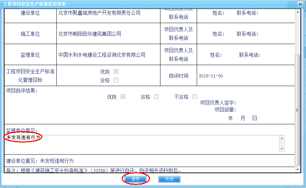This screenshot has height=188, width=306.
Task: Click the down arrow in the 监理单位意见 text box
Action: point(282,149)
